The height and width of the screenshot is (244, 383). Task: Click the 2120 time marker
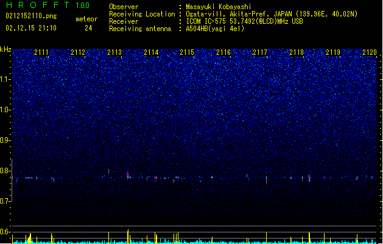[x=370, y=52]
